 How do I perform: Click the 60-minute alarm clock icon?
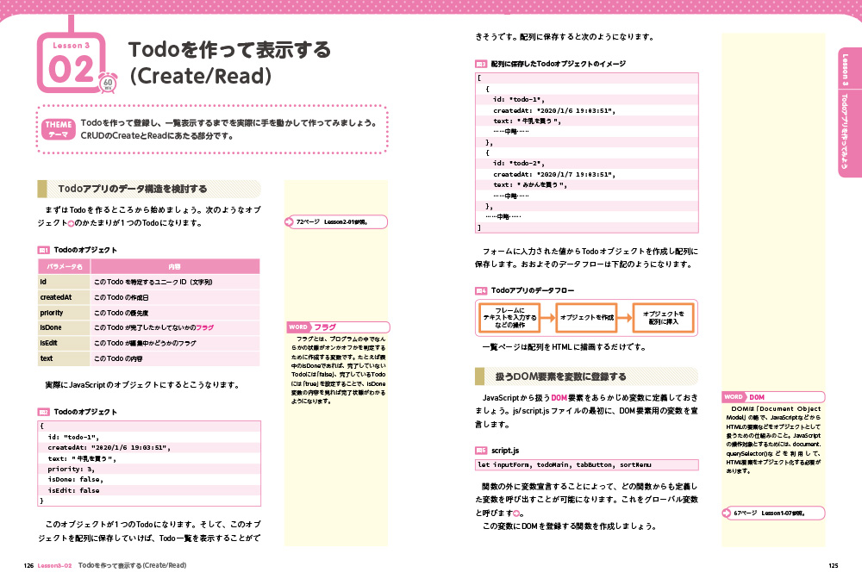point(108,83)
